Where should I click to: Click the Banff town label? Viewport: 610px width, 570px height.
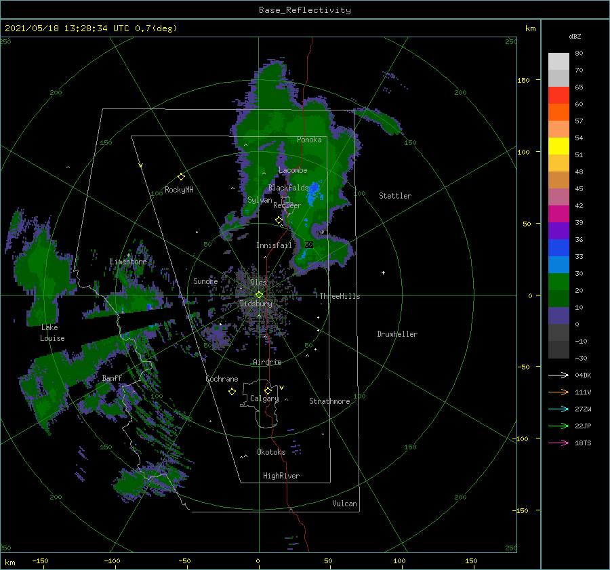pos(112,378)
